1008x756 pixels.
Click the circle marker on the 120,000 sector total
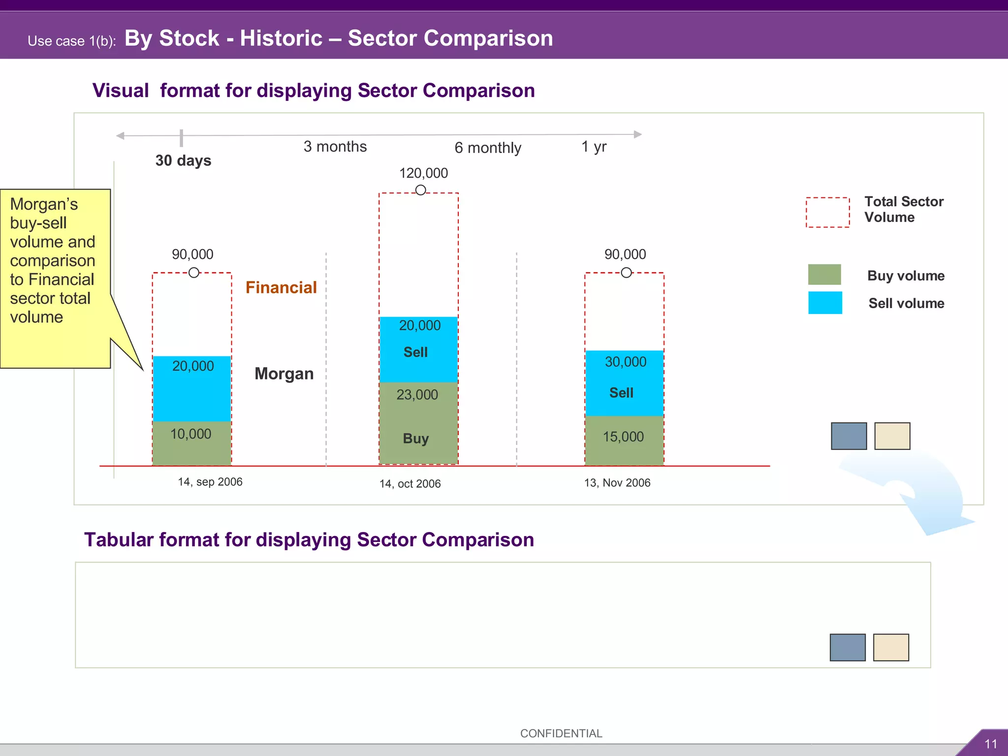coord(420,190)
